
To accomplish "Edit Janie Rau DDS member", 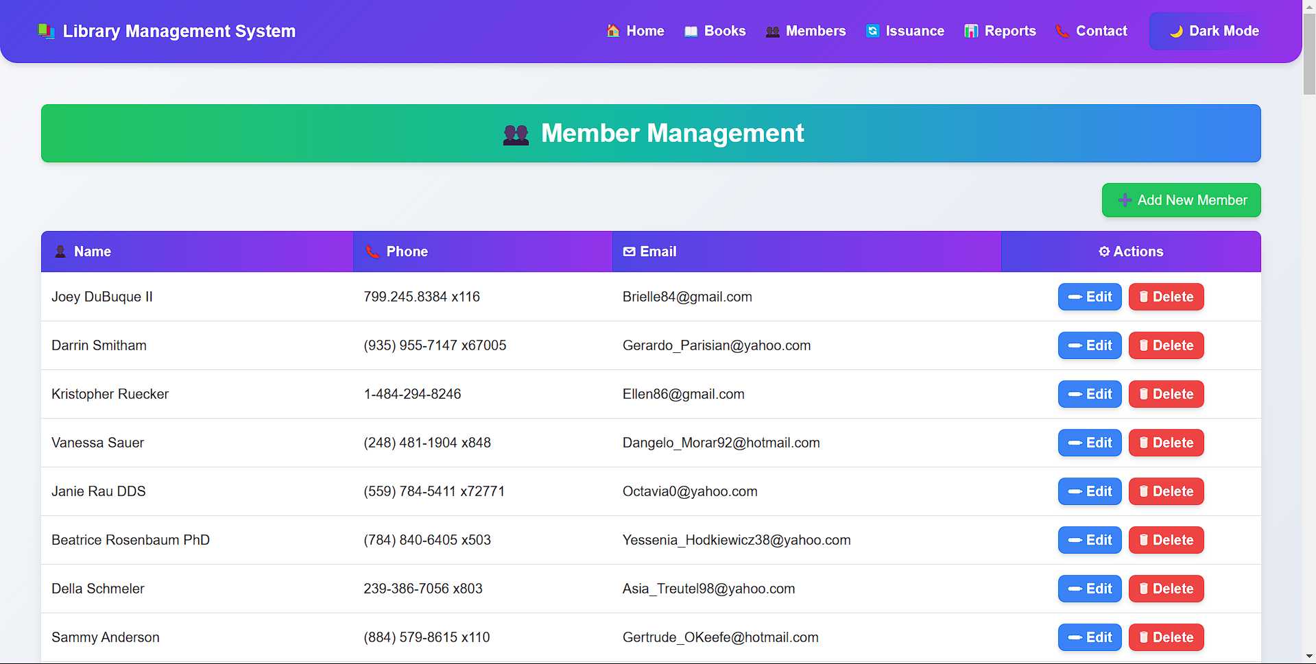I will 1090,491.
